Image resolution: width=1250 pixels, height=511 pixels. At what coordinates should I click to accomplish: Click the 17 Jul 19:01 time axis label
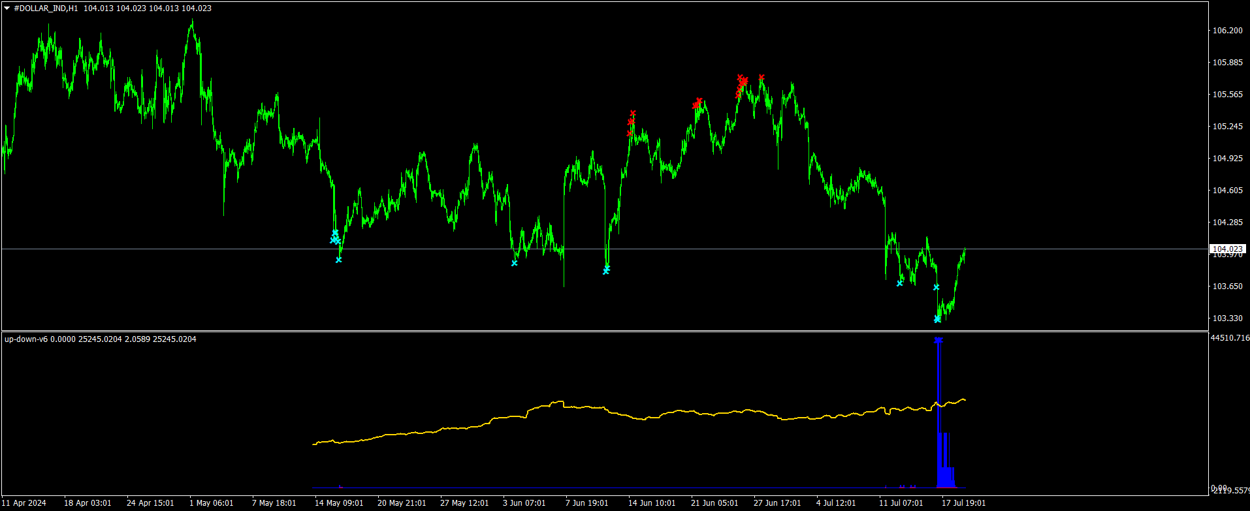pyautogui.click(x=963, y=503)
